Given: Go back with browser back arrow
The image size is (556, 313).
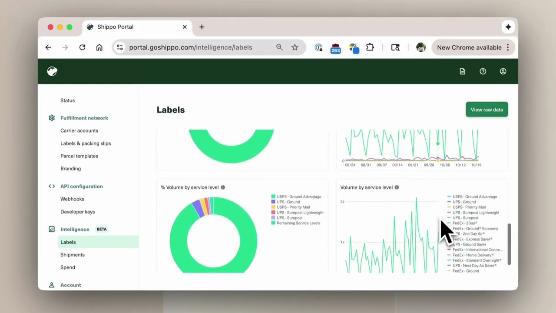Looking at the screenshot, I should (x=48, y=47).
